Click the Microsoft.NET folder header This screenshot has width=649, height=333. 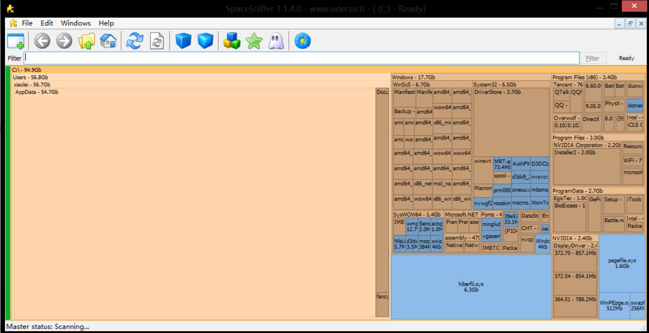[x=461, y=215]
